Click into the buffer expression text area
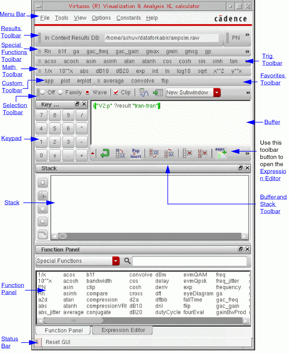Image resolution: width=289 pixels, height=354 pixels. [x=171, y=123]
